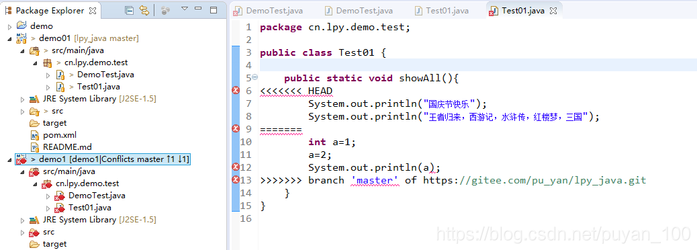
Task: Click error marker on line 6
Action: coord(236,91)
